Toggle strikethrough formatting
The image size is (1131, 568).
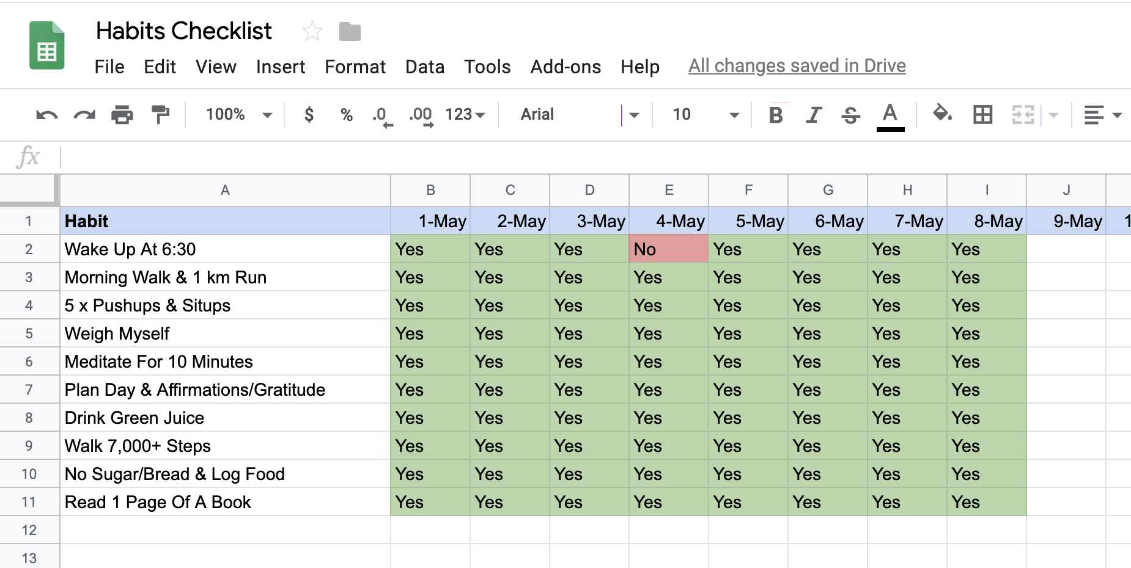point(850,115)
